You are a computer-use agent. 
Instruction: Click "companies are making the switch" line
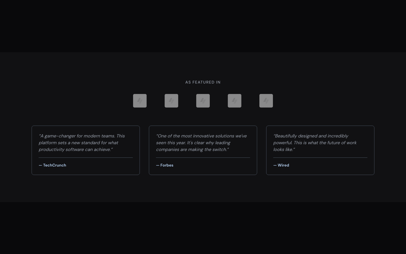192,150
